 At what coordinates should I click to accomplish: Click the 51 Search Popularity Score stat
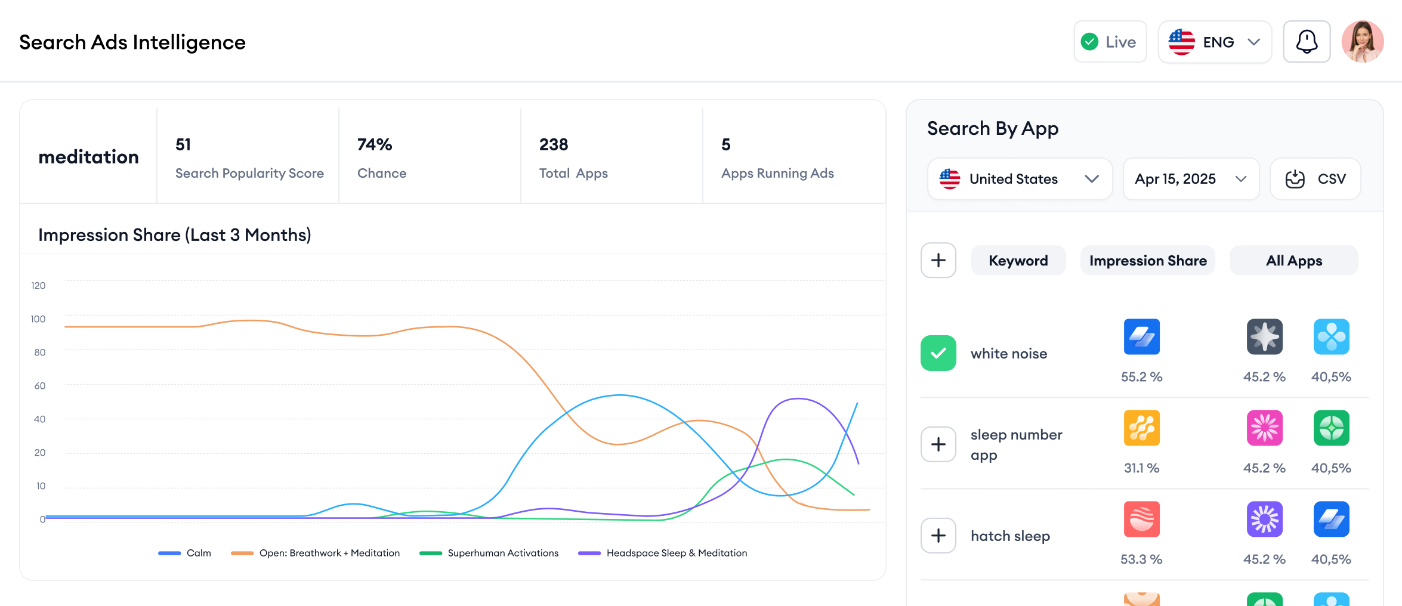click(x=249, y=158)
